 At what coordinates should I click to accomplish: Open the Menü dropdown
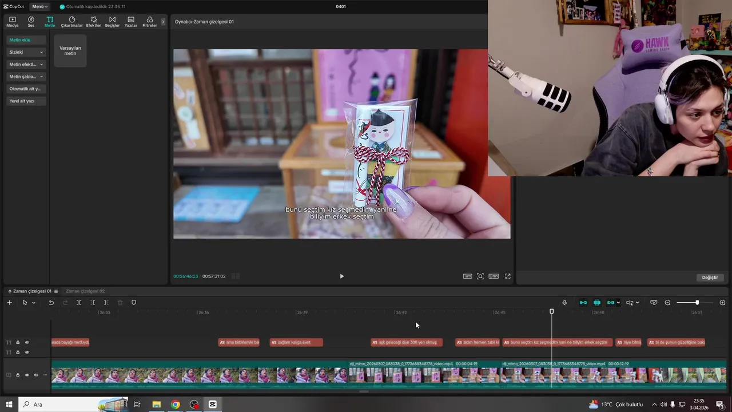(x=39, y=6)
